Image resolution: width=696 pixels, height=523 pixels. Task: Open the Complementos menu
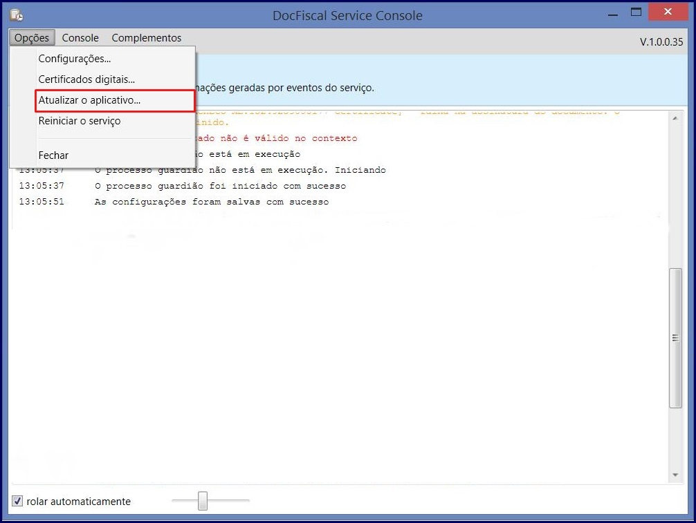(147, 38)
